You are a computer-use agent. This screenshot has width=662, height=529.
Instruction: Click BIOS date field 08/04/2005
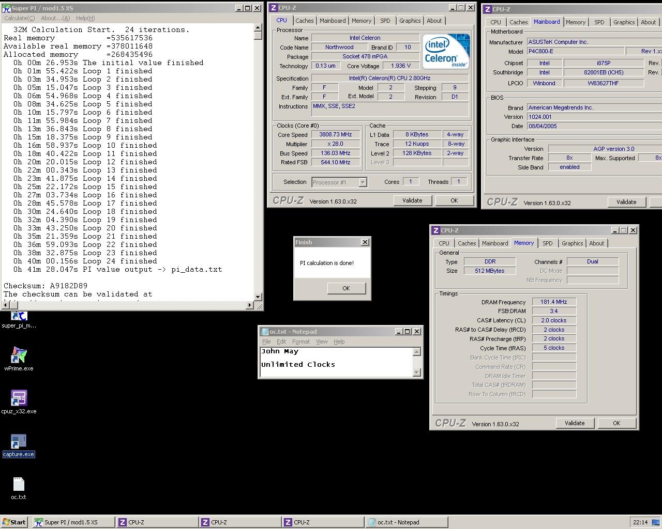click(x=594, y=126)
